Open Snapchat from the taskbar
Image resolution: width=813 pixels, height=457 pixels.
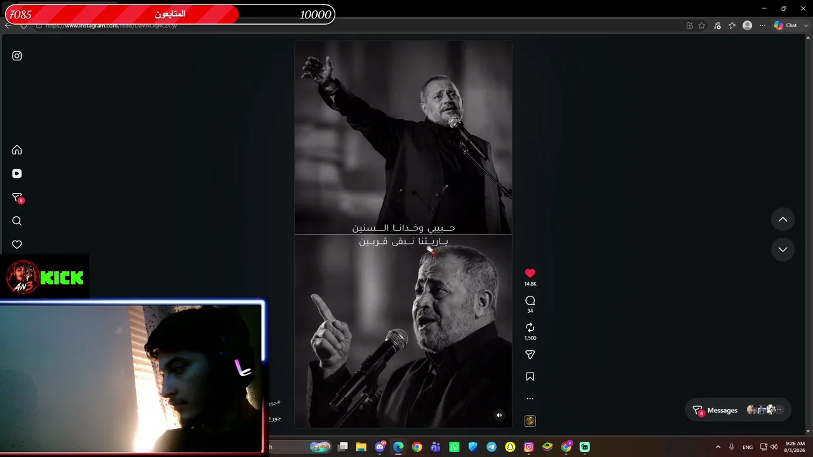click(510, 447)
